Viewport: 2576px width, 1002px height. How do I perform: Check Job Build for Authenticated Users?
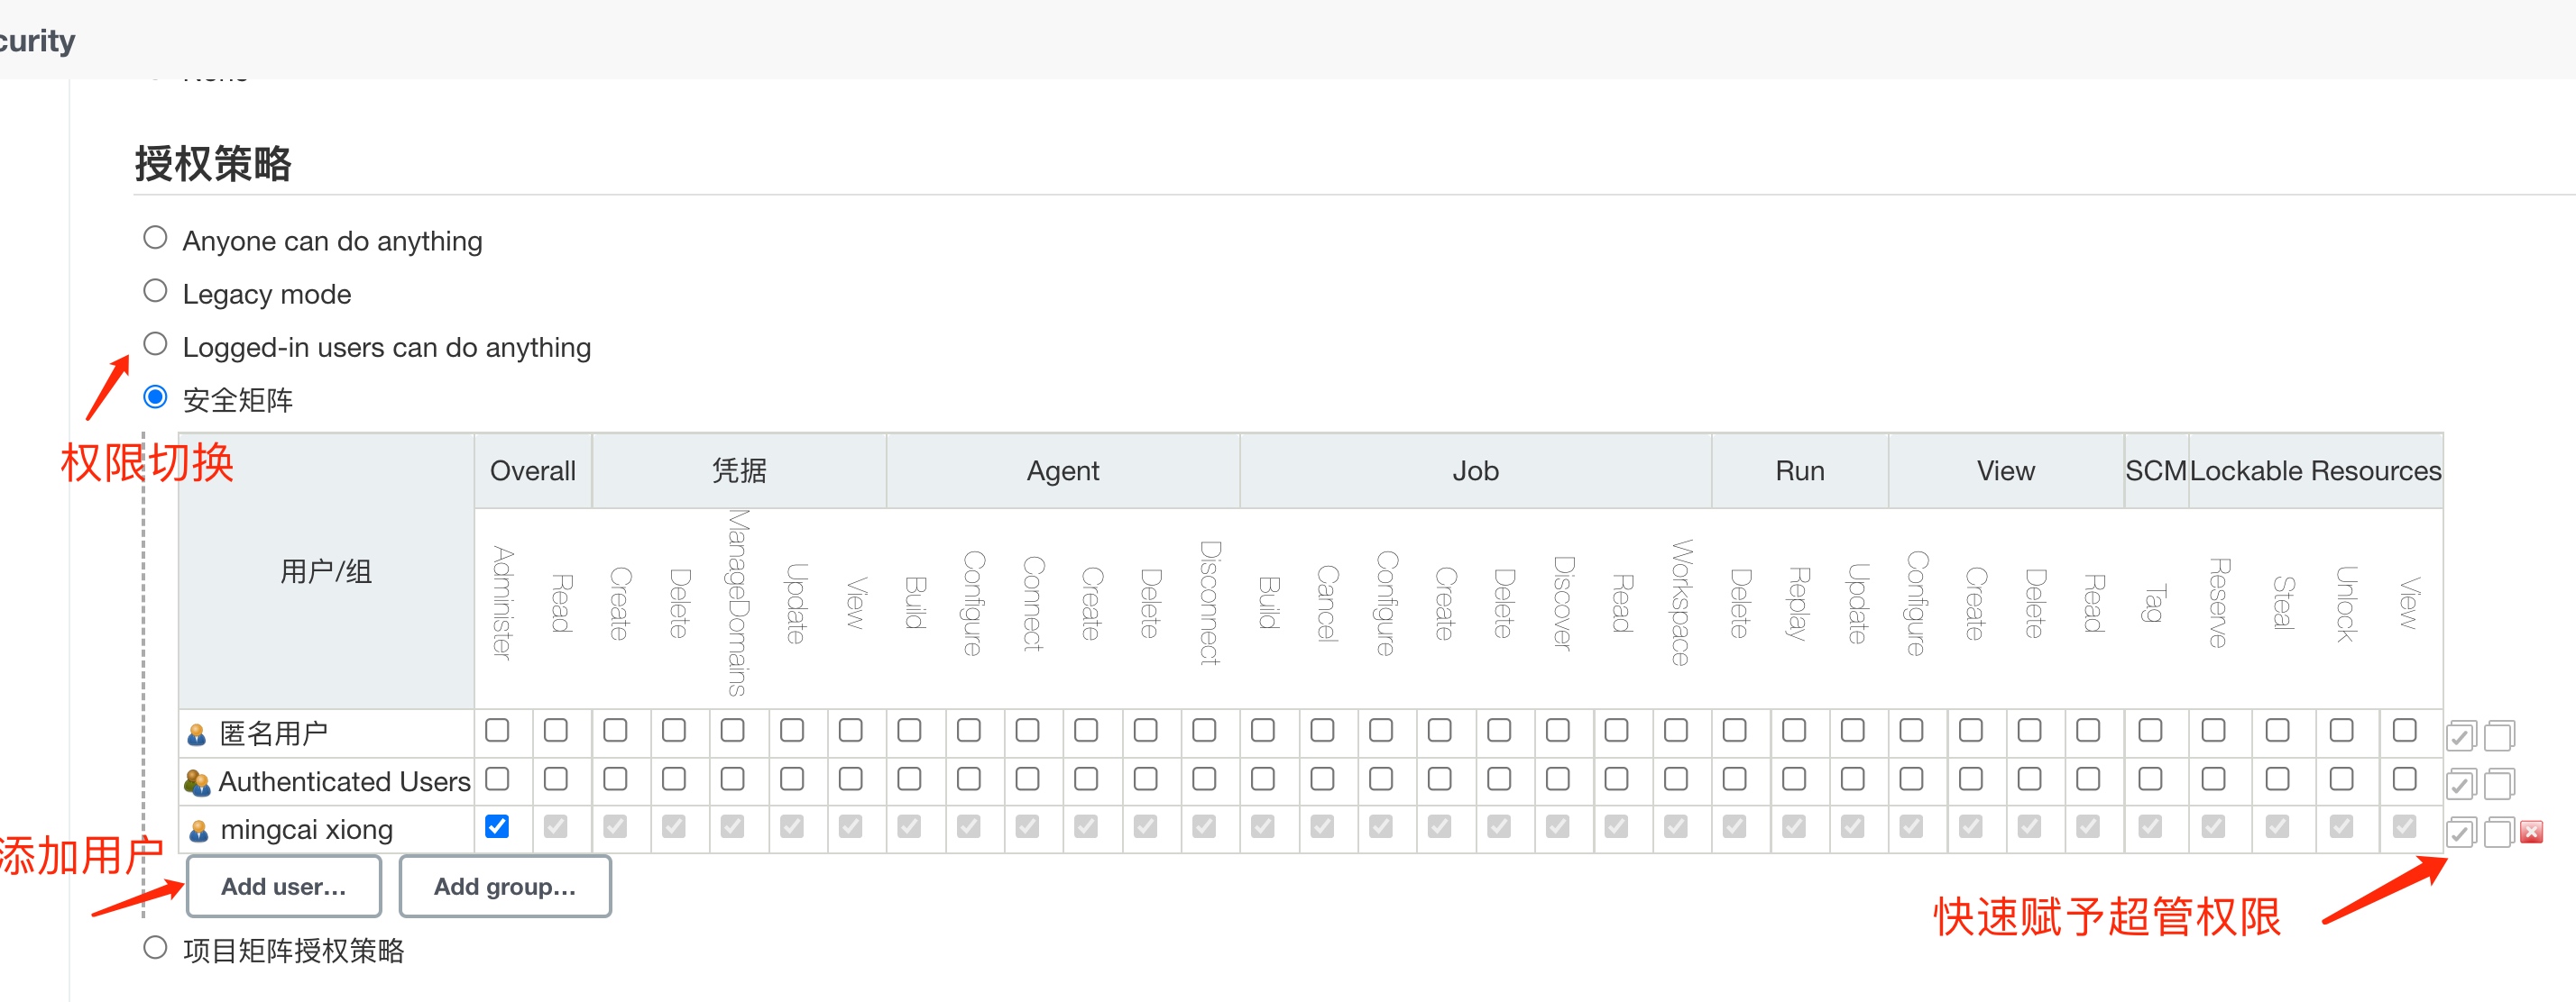[x=1263, y=779]
